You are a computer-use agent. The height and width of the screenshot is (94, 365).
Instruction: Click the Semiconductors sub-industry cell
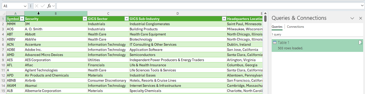point(178,55)
